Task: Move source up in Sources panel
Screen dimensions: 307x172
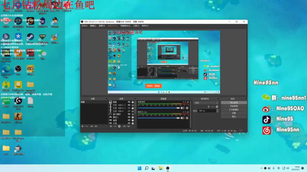Action: (124, 127)
